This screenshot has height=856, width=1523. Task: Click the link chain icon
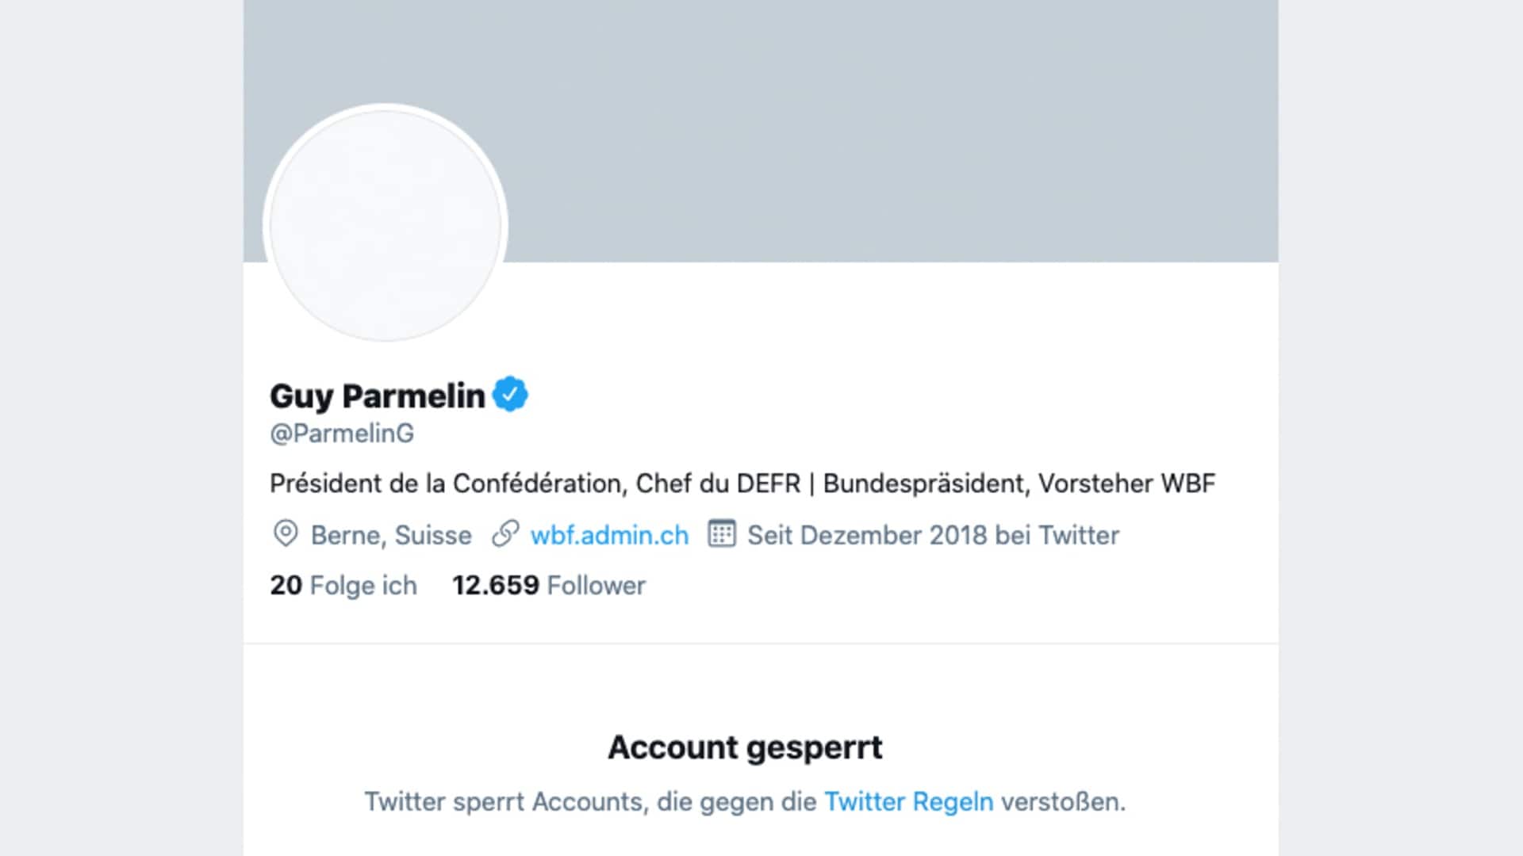(x=505, y=534)
